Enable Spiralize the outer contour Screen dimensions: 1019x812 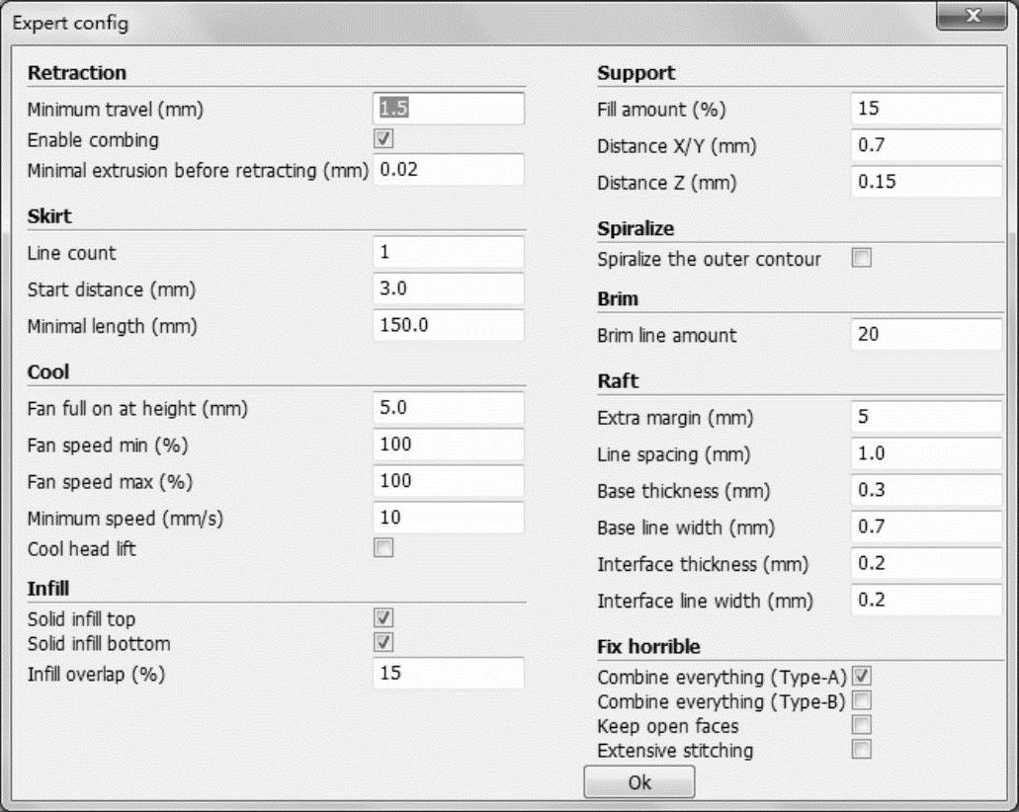[x=862, y=259]
